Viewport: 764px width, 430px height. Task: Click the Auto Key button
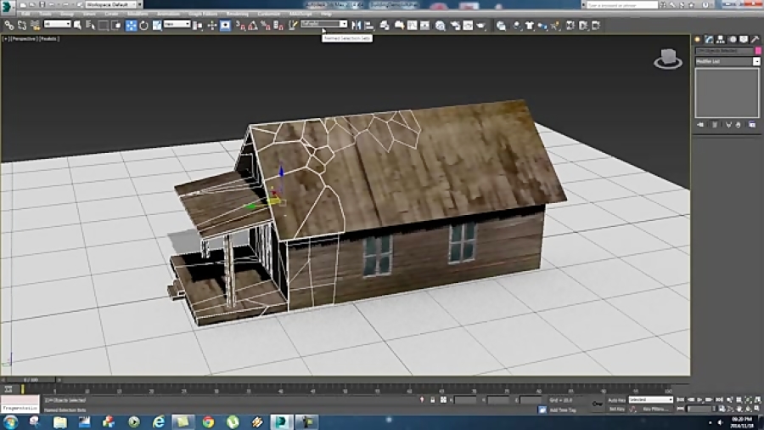tap(617, 399)
